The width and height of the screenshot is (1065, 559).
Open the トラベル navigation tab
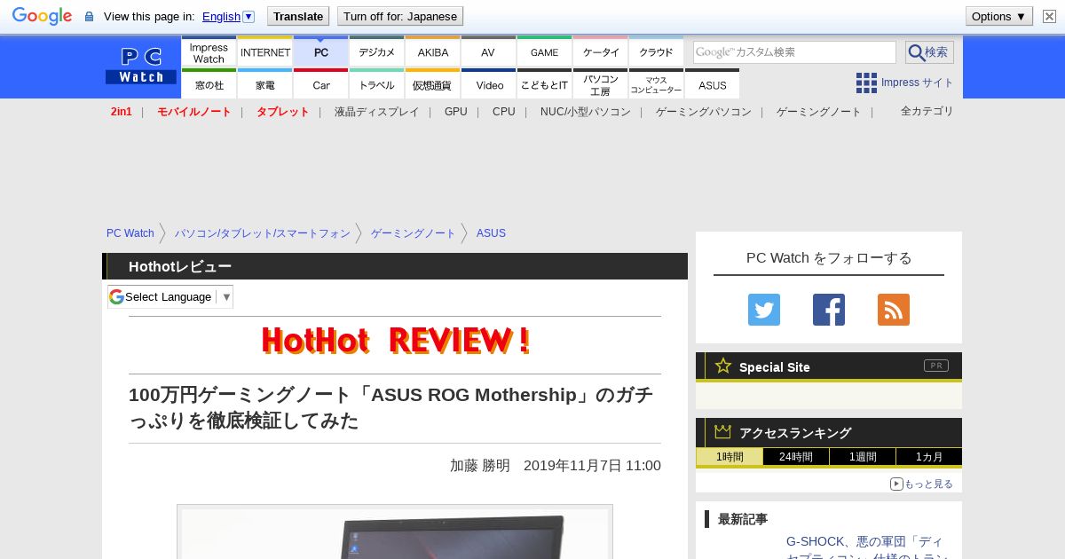click(377, 84)
